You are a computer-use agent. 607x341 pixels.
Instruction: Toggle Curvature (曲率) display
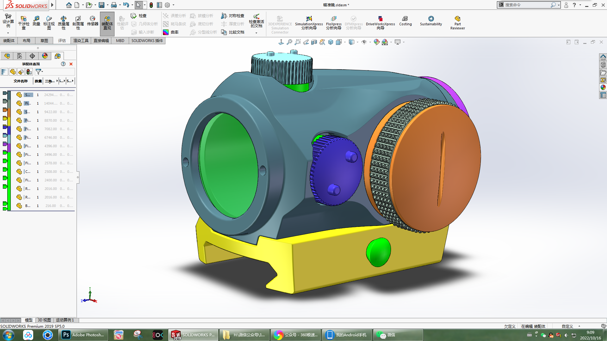(171, 32)
